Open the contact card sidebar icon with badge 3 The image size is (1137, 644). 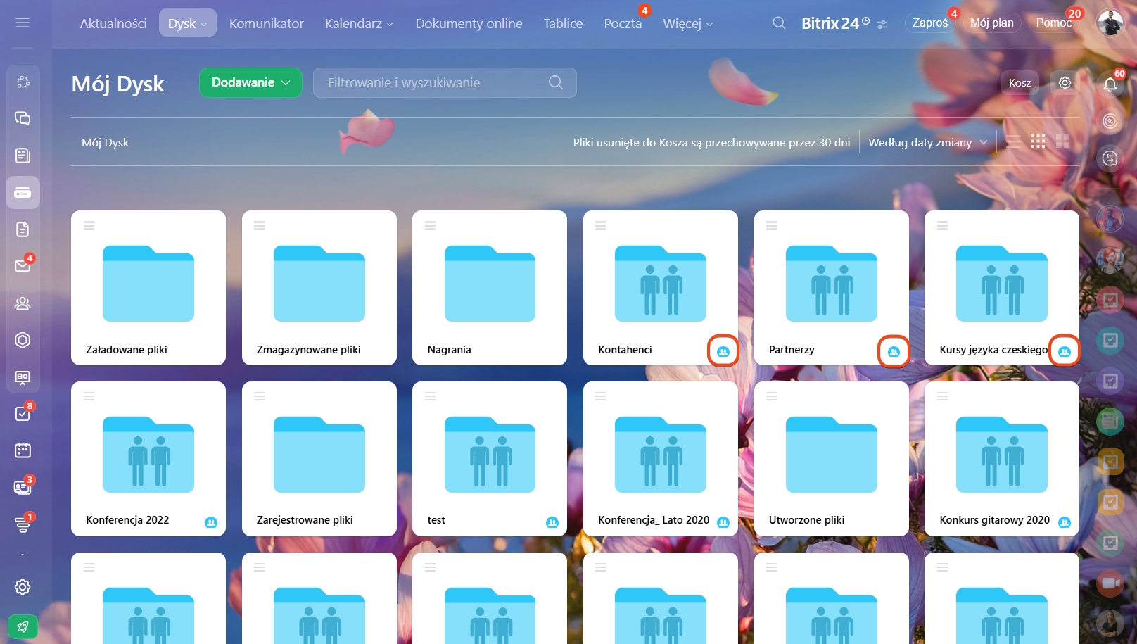click(x=23, y=487)
